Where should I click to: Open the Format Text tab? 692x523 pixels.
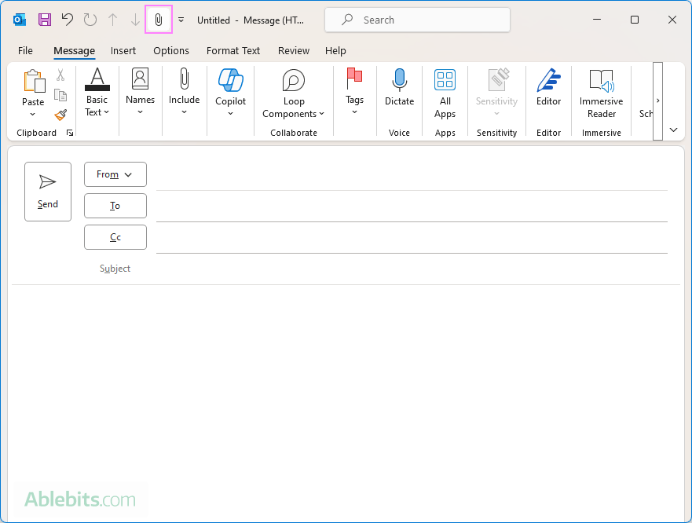[x=233, y=50]
